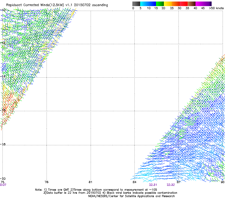The width and height of the screenshot is (225, 198).
Task: Click the purple '0:07' swath time label
Action: point(3,185)
